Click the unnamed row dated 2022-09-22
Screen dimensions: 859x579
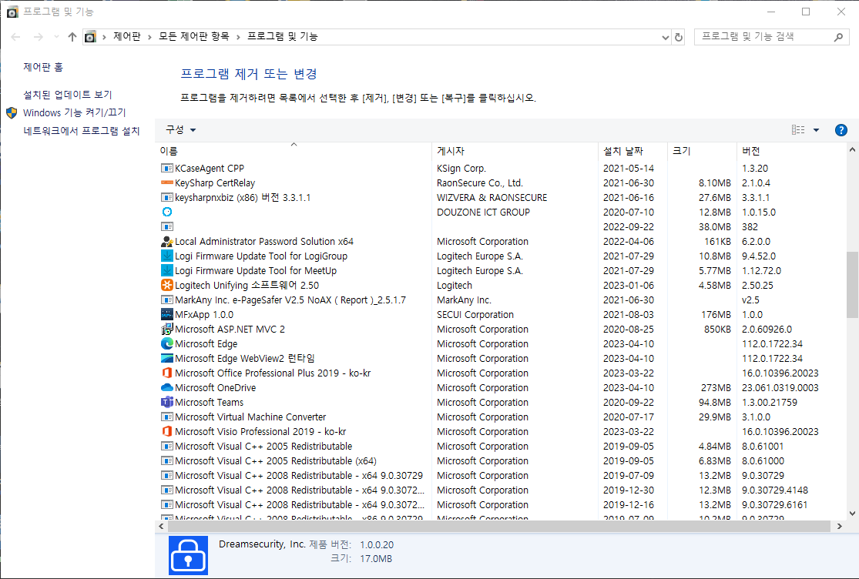click(x=502, y=226)
